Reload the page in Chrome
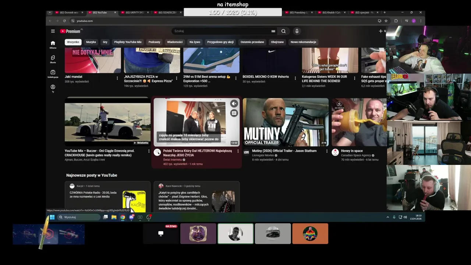The width and height of the screenshot is (471, 265). tap(64, 21)
